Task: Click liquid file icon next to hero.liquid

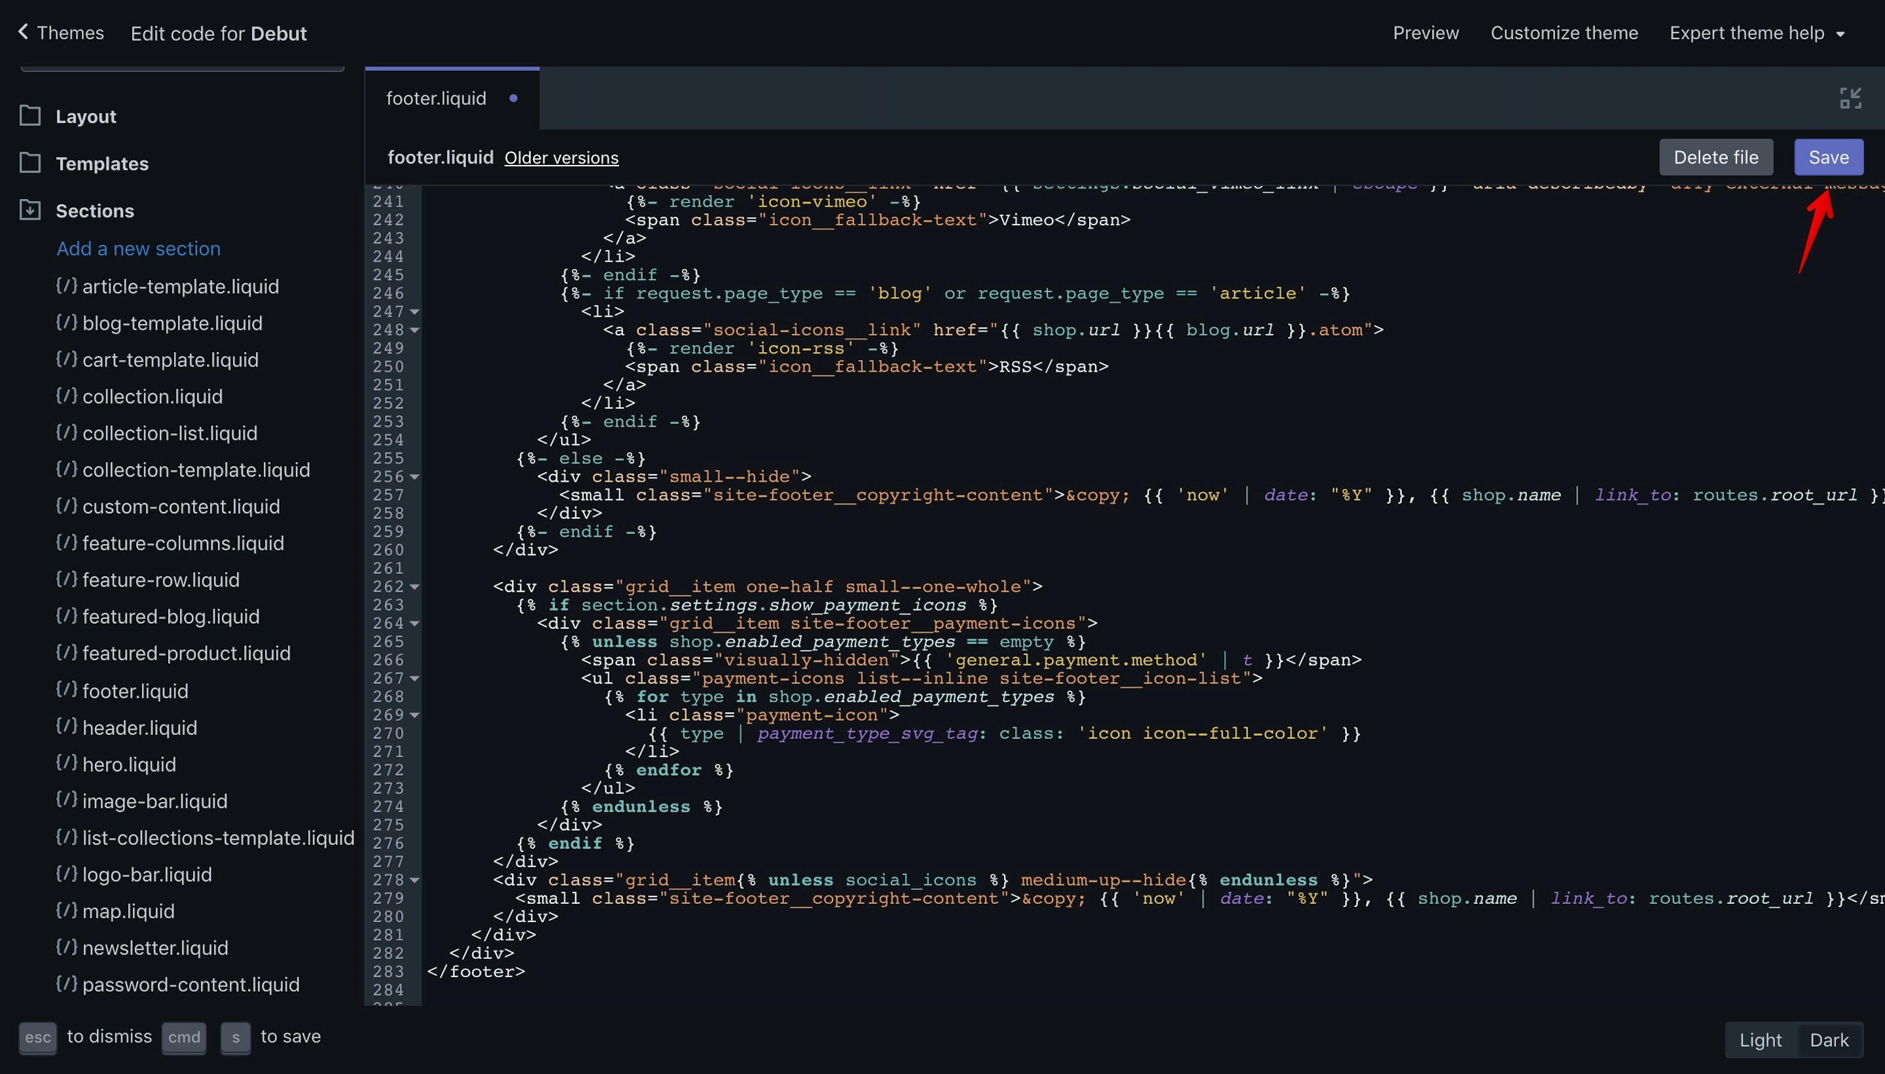Action: (66, 762)
